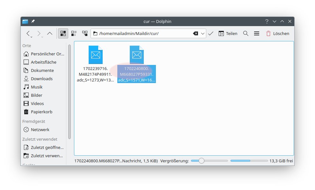Expand the location history dropdown
Viewport: 315px width, 190px height.
[x=203, y=33]
